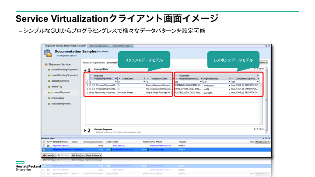Expand the ClientDetail column header

pos(120,79)
